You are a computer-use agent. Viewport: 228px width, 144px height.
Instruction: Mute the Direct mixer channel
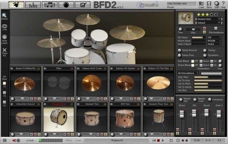[x=177, y=130]
